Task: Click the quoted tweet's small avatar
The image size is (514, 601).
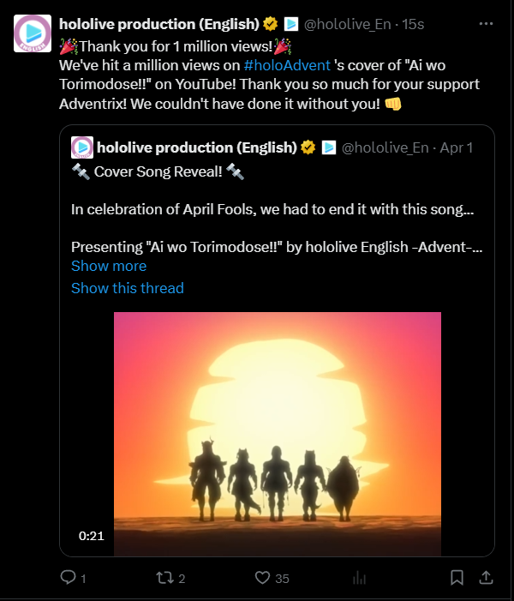Action: tap(82, 147)
